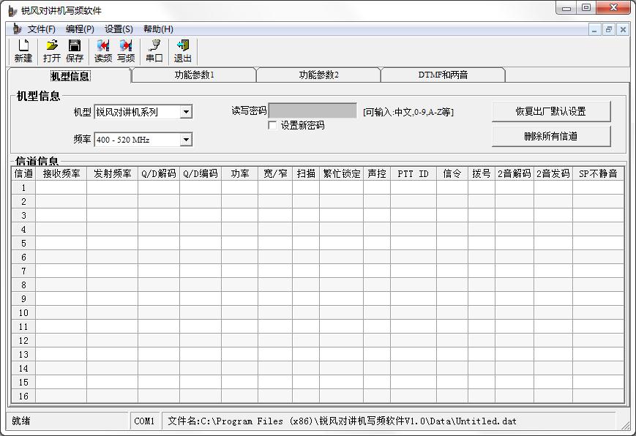The image size is (636, 436).
Task: Expand the 频率 400 - 520 MHz dropdown
Action: (186, 140)
